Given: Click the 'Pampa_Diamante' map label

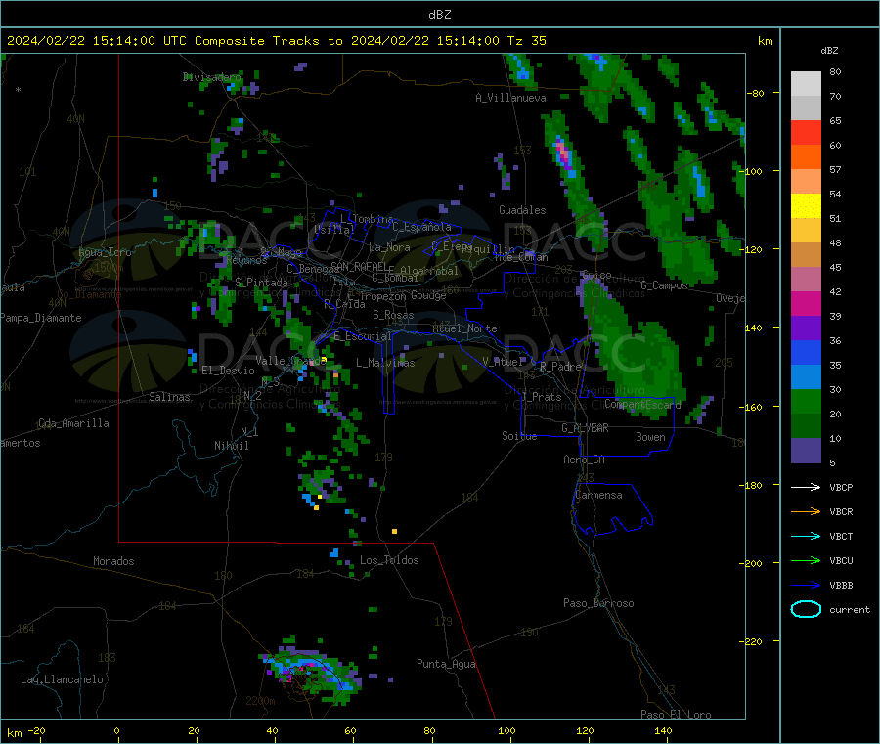Looking at the screenshot, I should point(40,318).
